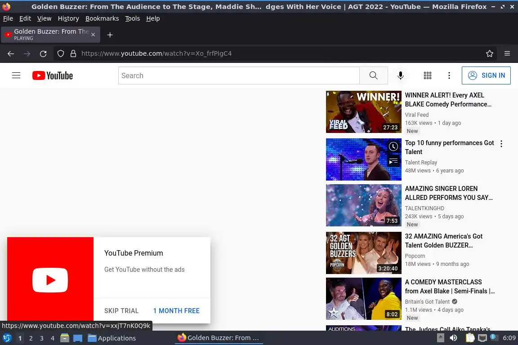This screenshot has height=345, width=518.
Task: Click 1 MONTH FREE offer
Action: (x=176, y=311)
